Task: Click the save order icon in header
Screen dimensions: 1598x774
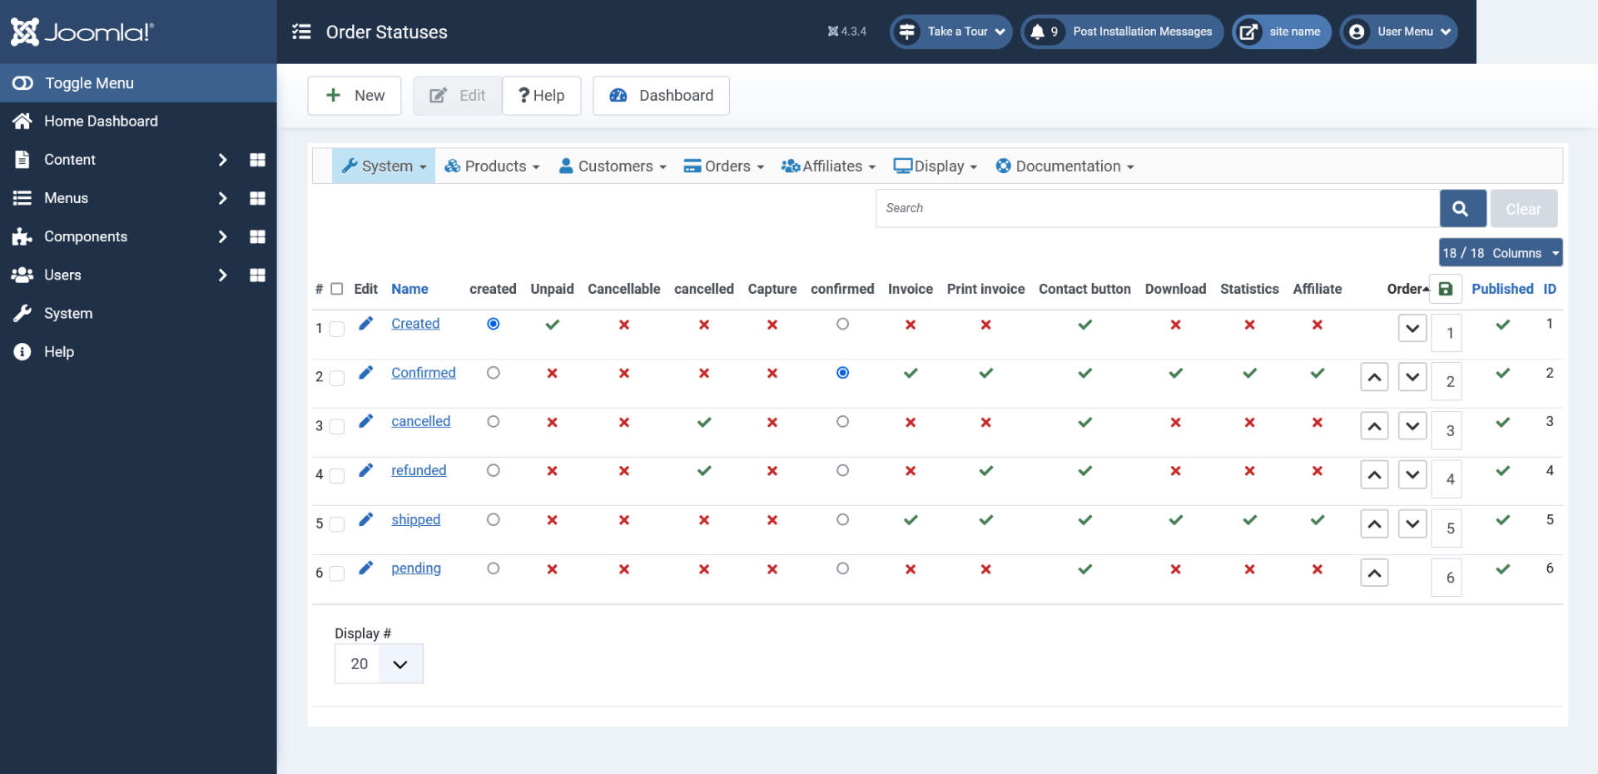Action: tap(1446, 289)
